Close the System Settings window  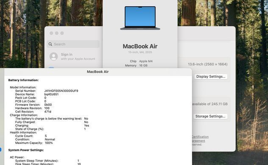click(51, 33)
